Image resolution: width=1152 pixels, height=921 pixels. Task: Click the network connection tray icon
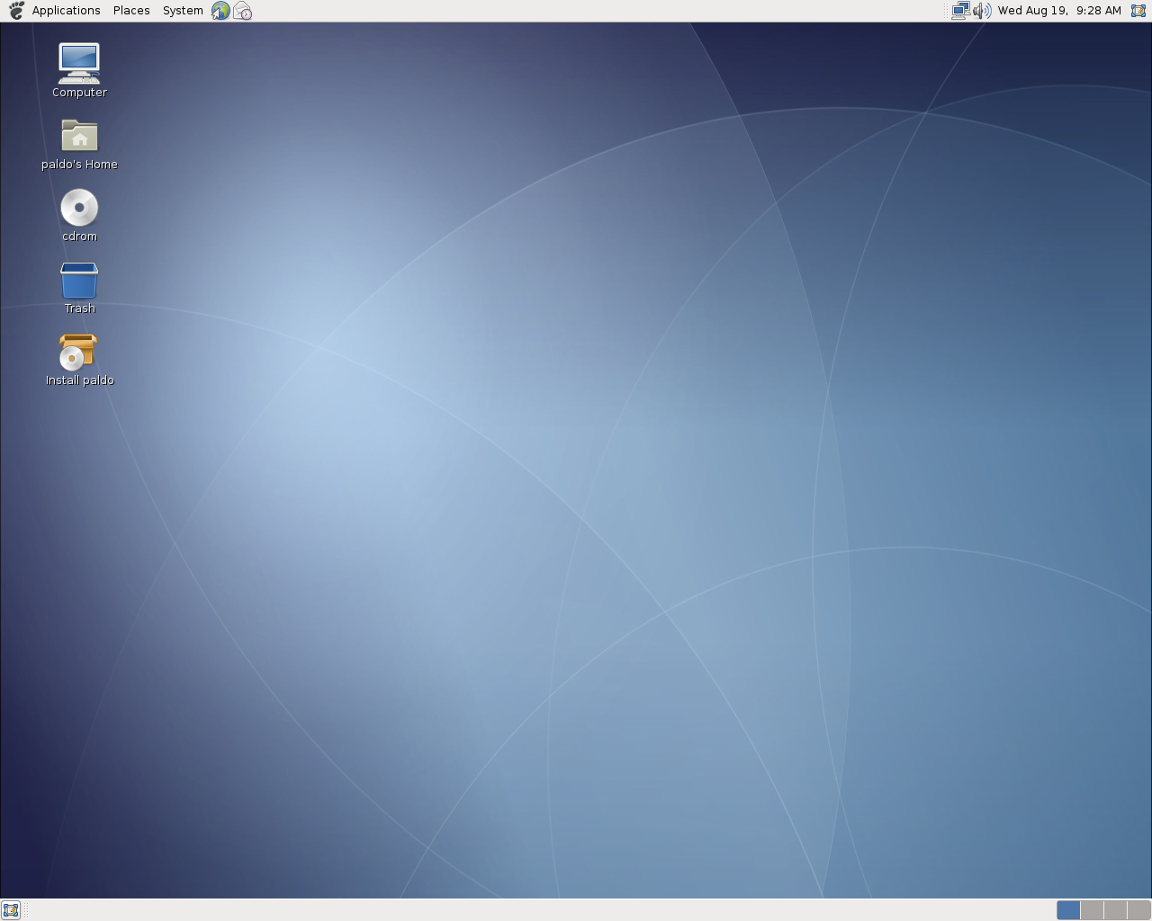coord(961,11)
